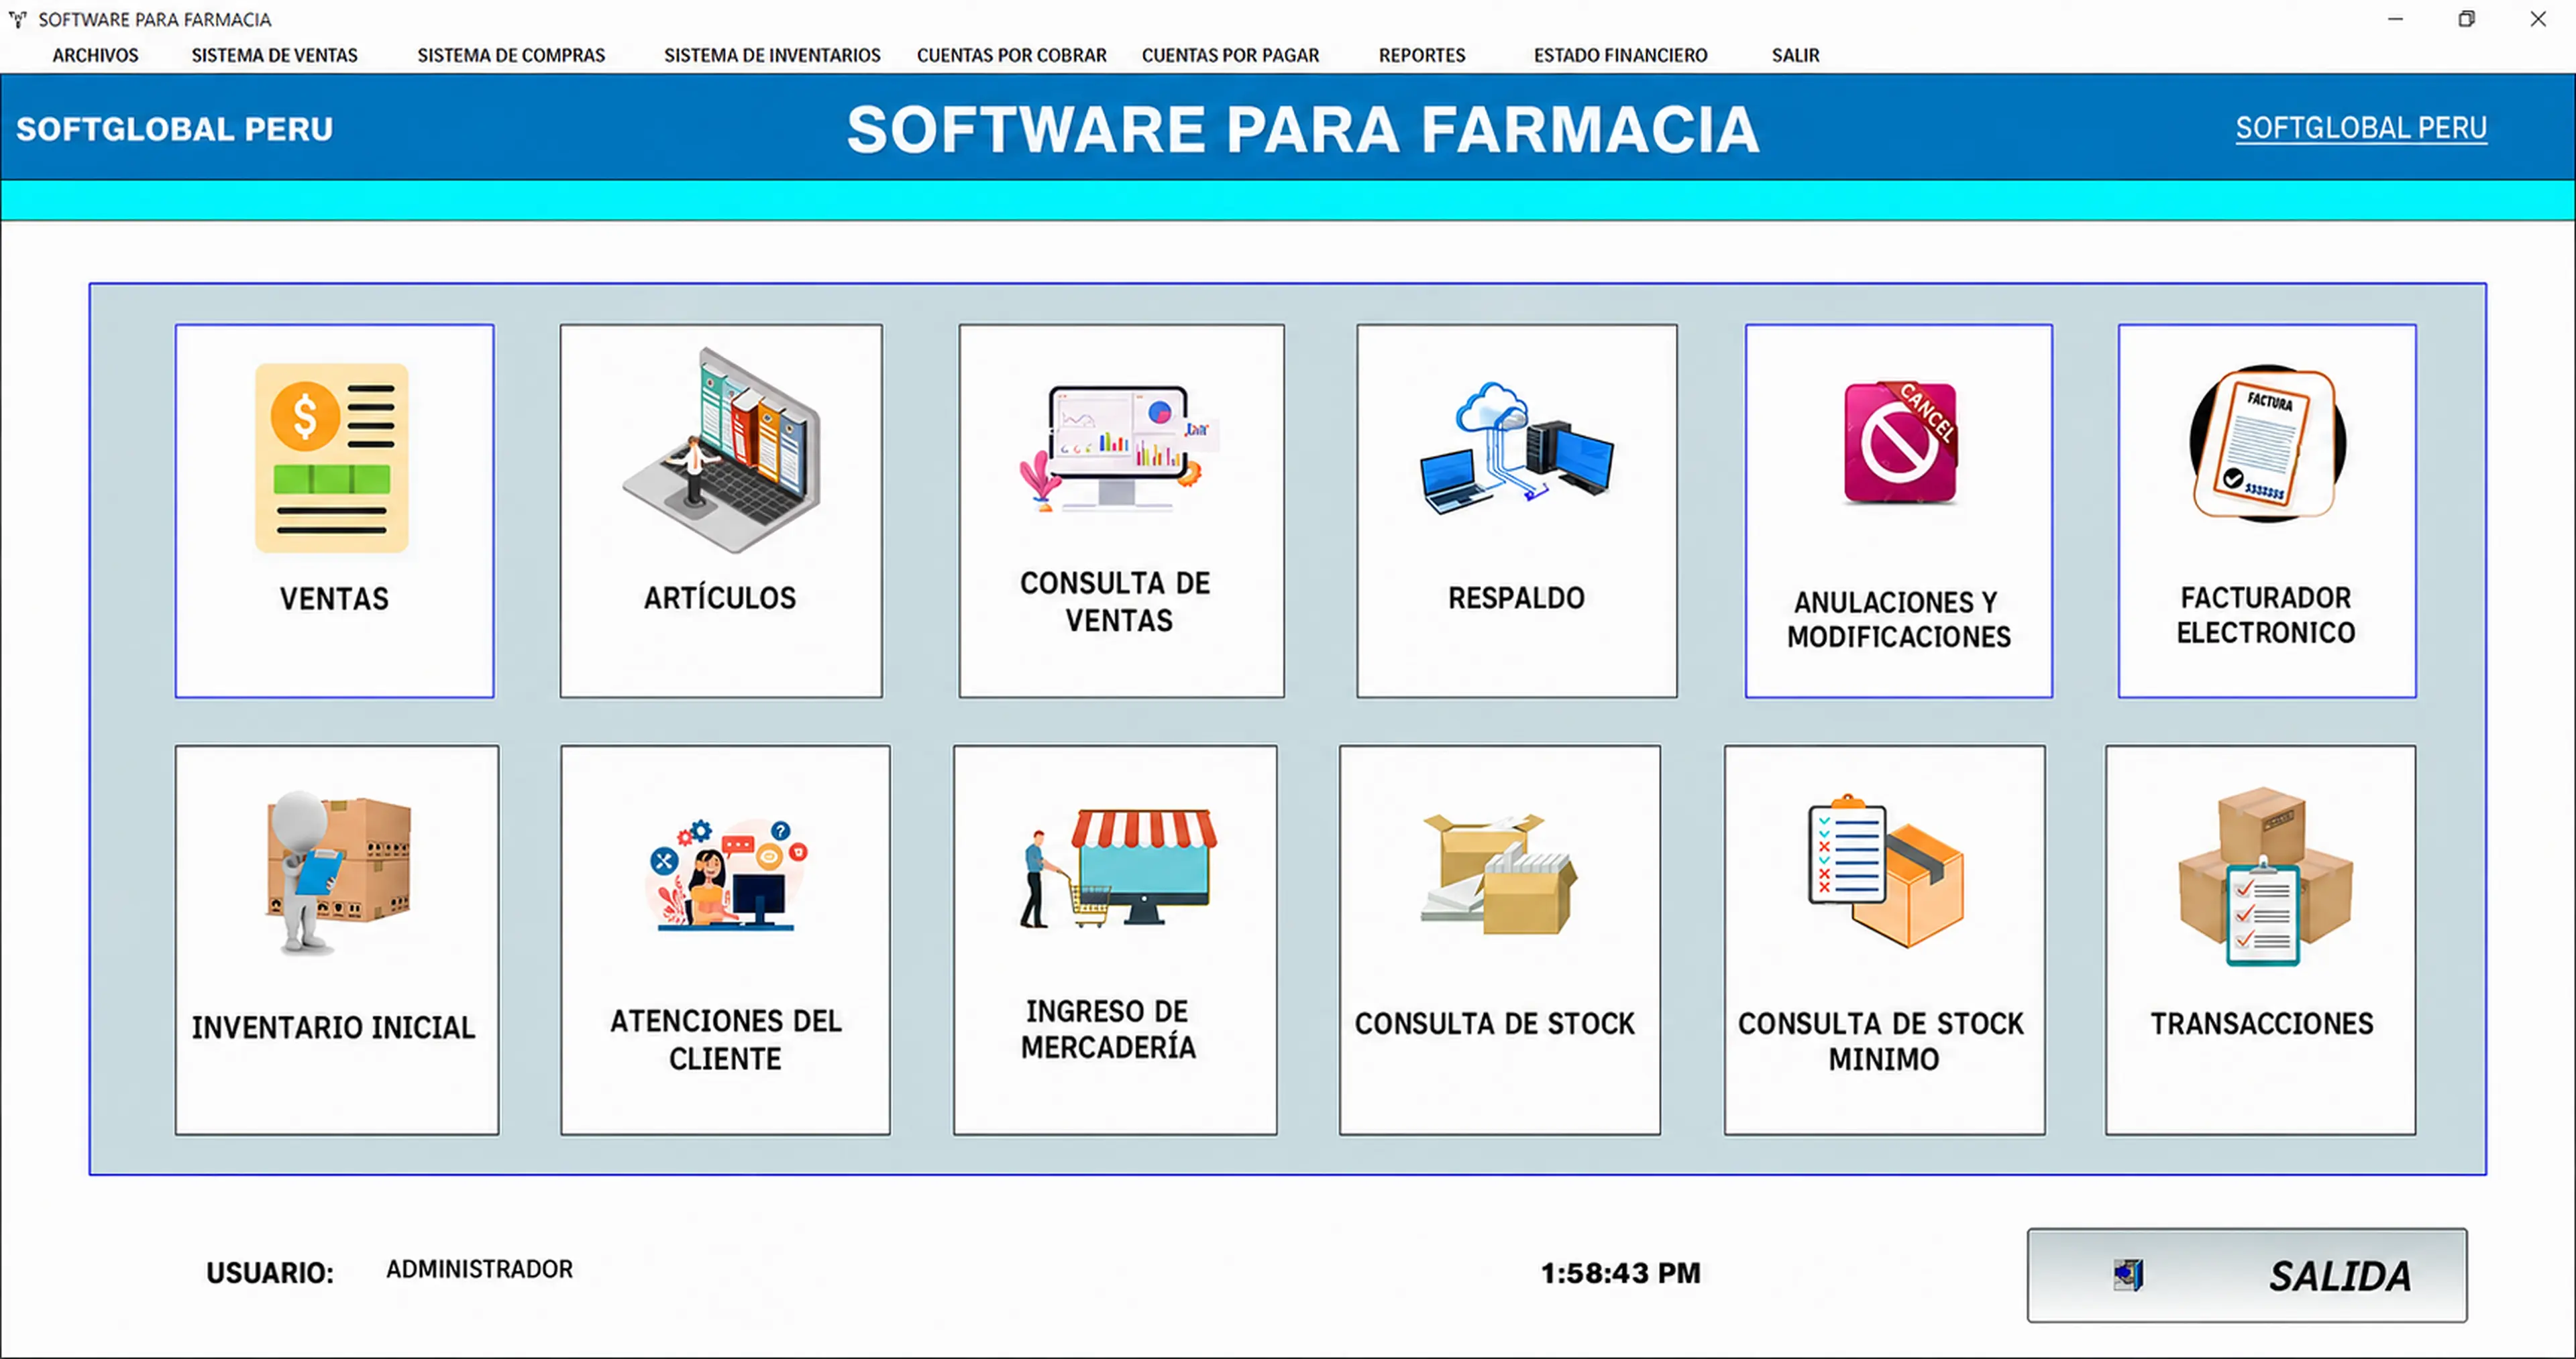Click the INVENTARIO INICIAL label
Screen dimensions: 2576x1359
pos(333,1027)
